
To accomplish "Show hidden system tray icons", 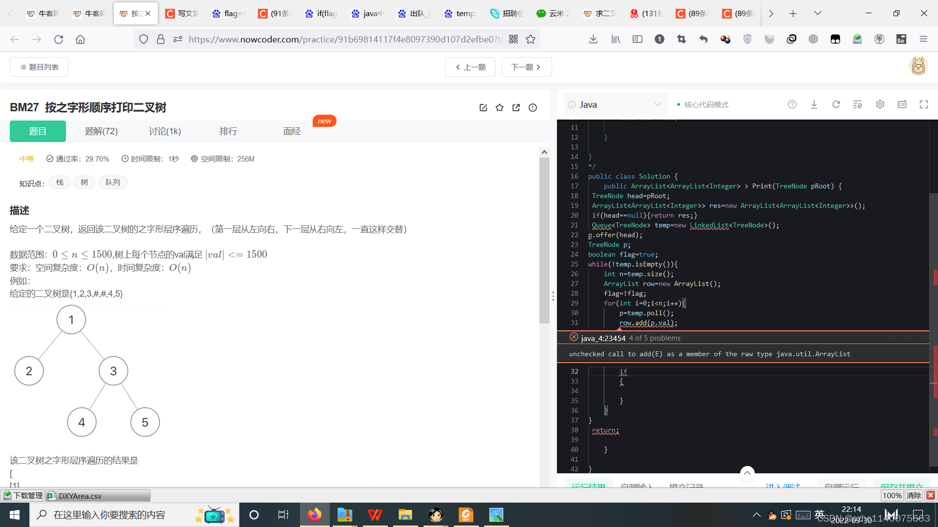I will click(x=756, y=515).
